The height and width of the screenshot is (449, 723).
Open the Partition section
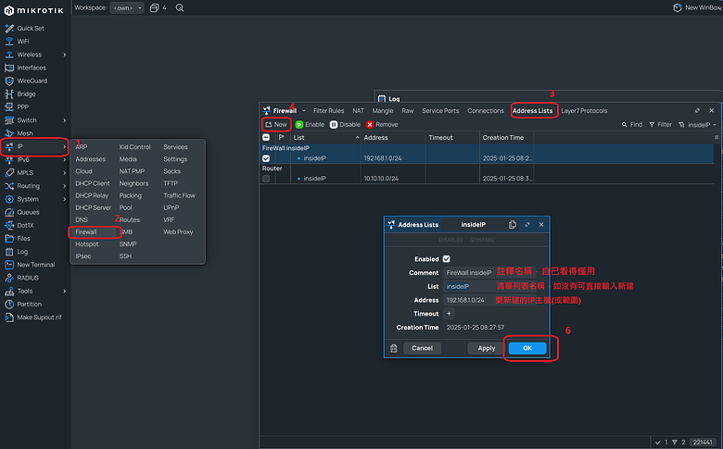tap(23, 305)
